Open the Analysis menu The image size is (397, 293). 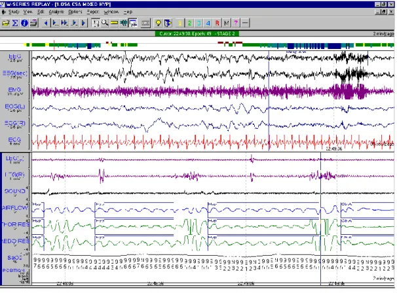(x=56, y=12)
